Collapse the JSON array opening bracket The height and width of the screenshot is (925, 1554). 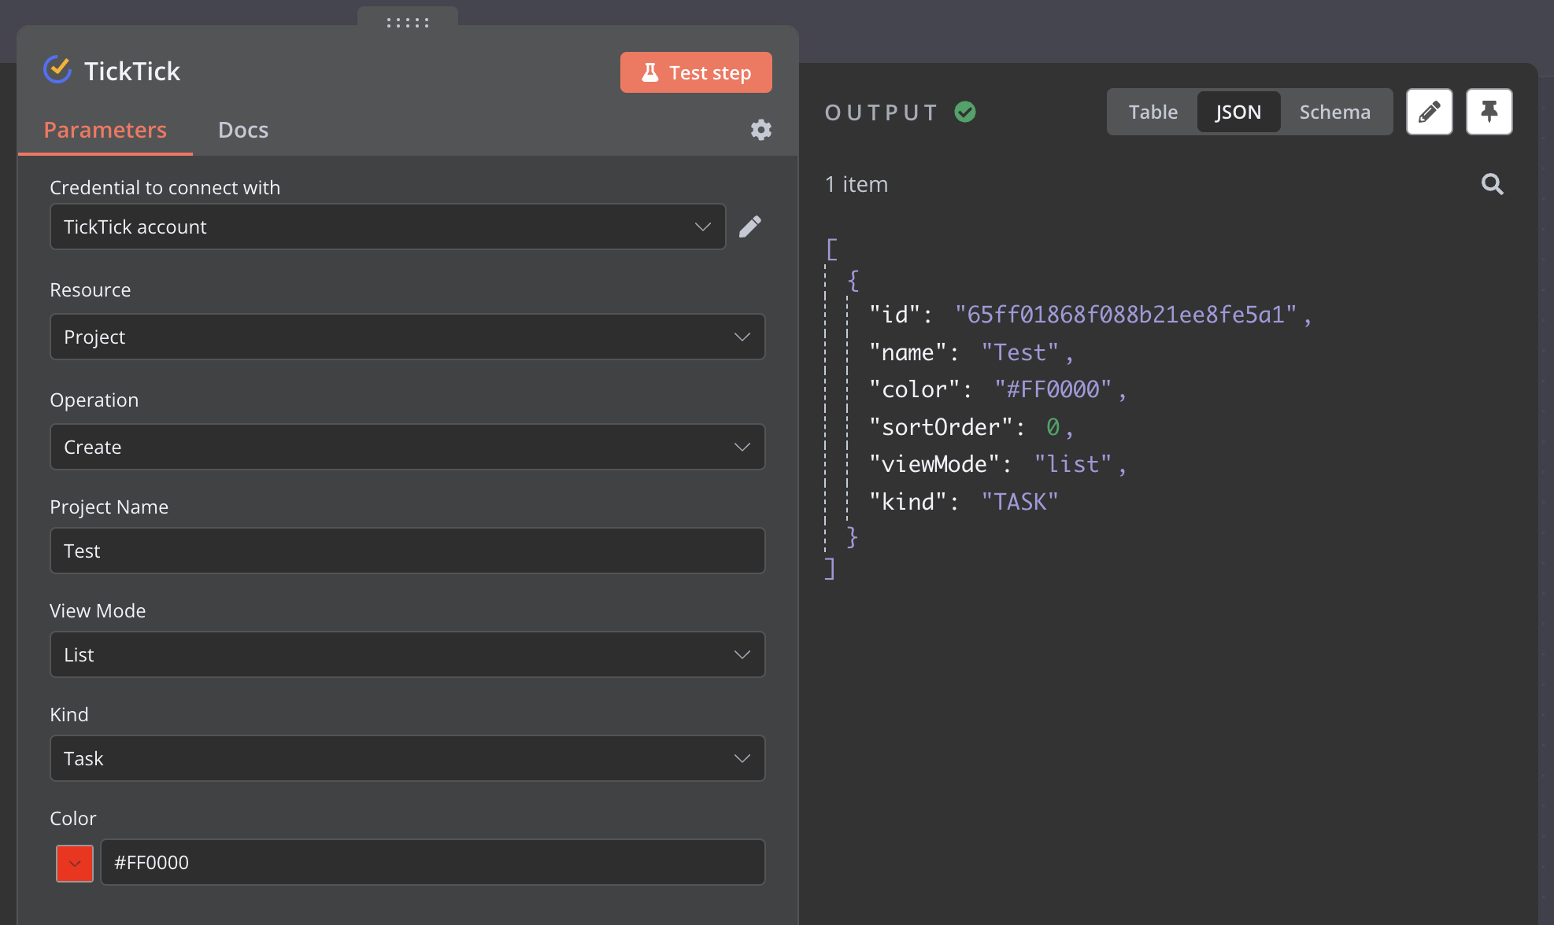[x=831, y=249]
